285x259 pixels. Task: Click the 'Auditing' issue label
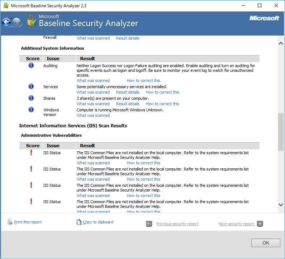pos(50,66)
